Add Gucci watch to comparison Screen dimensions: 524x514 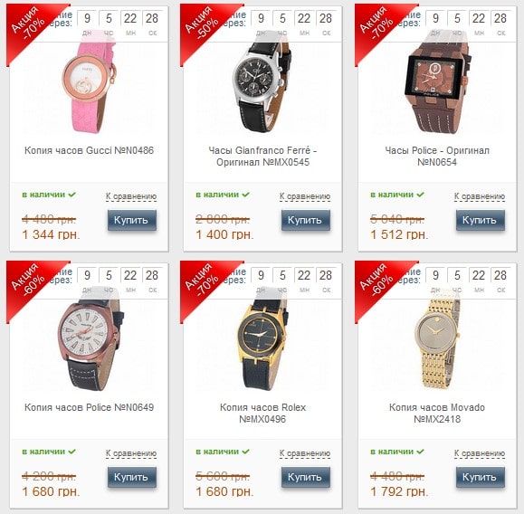click(x=131, y=196)
